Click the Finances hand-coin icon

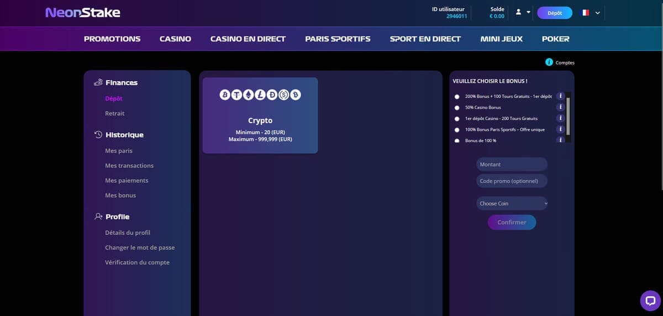click(98, 82)
